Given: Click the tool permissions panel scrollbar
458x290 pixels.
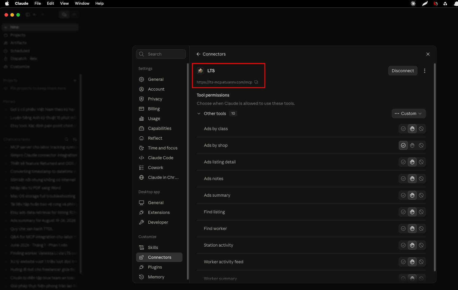Looking at the screenshot, I should coord(435,167).
